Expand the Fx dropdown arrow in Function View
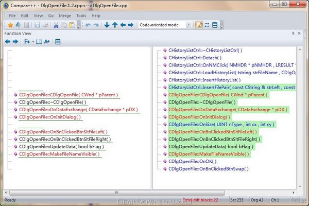 click(x=32, y=41)
